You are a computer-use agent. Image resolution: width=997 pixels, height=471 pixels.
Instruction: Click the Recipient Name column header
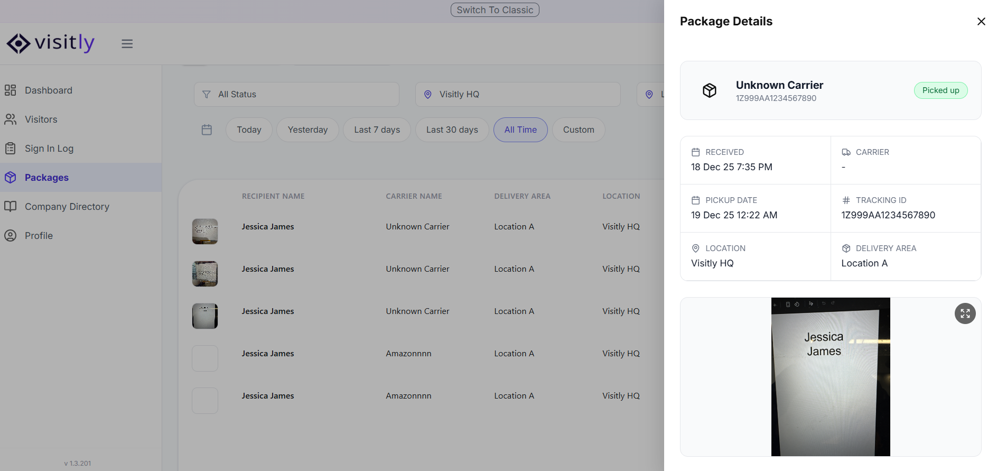(x=273, y=196)
